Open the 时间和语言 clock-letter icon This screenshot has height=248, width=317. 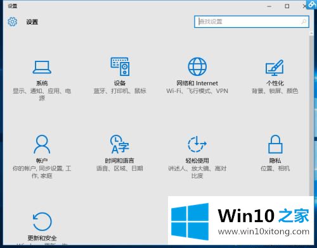click(x=120, y=144)
